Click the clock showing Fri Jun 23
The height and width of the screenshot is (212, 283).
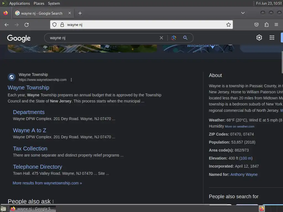coord(269,3)
